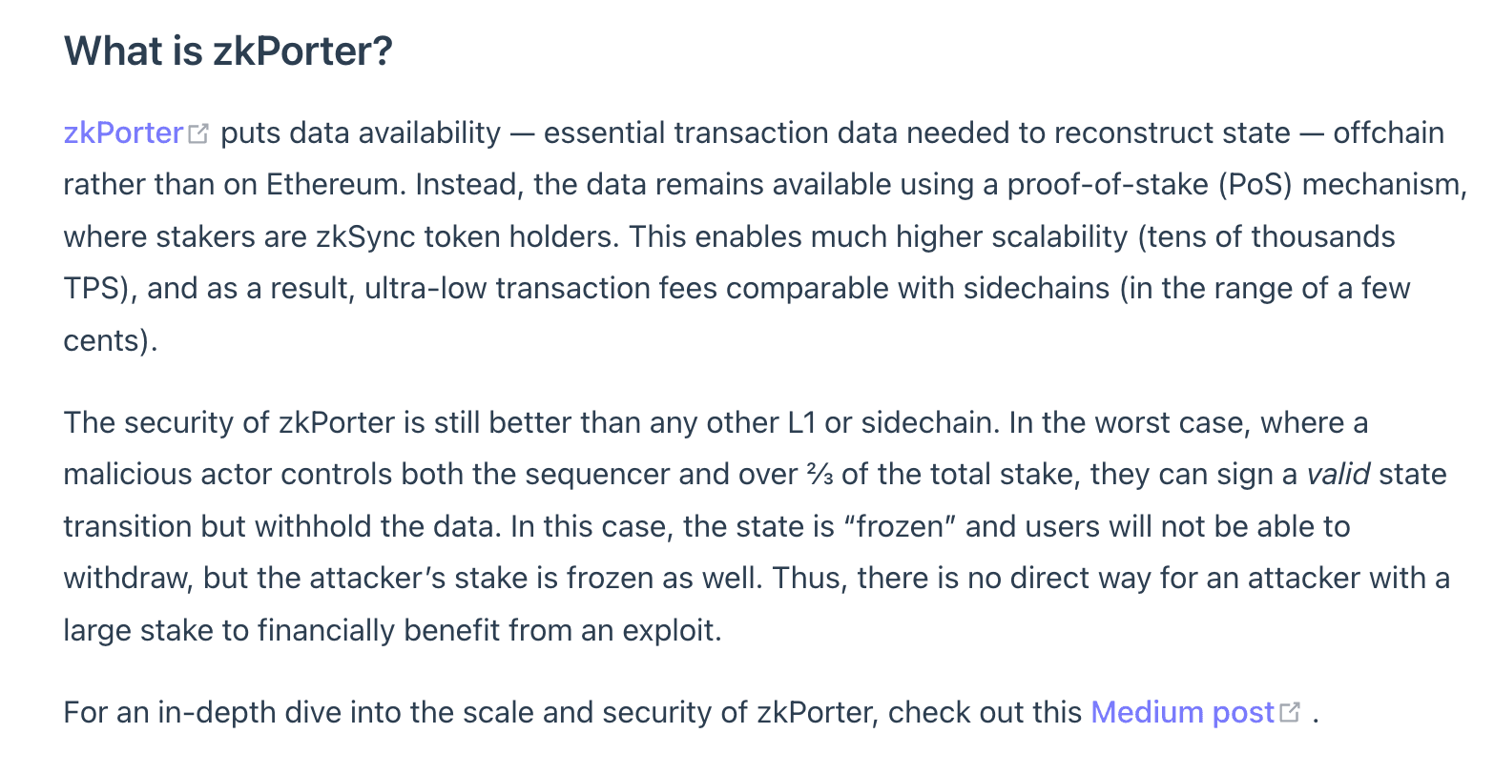Image resolution: width=1494 pixels, height=774 pixels.
Task: Open the zkPorter link
Action: point(123,132)
